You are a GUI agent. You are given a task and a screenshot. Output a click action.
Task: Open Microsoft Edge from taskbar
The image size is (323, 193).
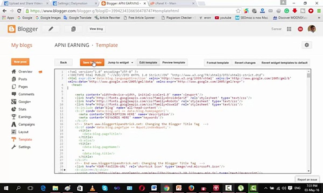point(43,188)
